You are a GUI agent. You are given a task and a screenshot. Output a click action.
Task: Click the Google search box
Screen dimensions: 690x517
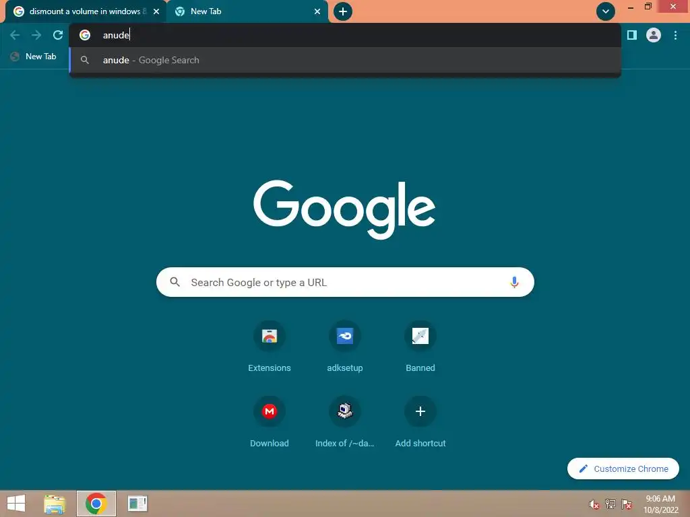pyautogui.click(x=345, y=282)
